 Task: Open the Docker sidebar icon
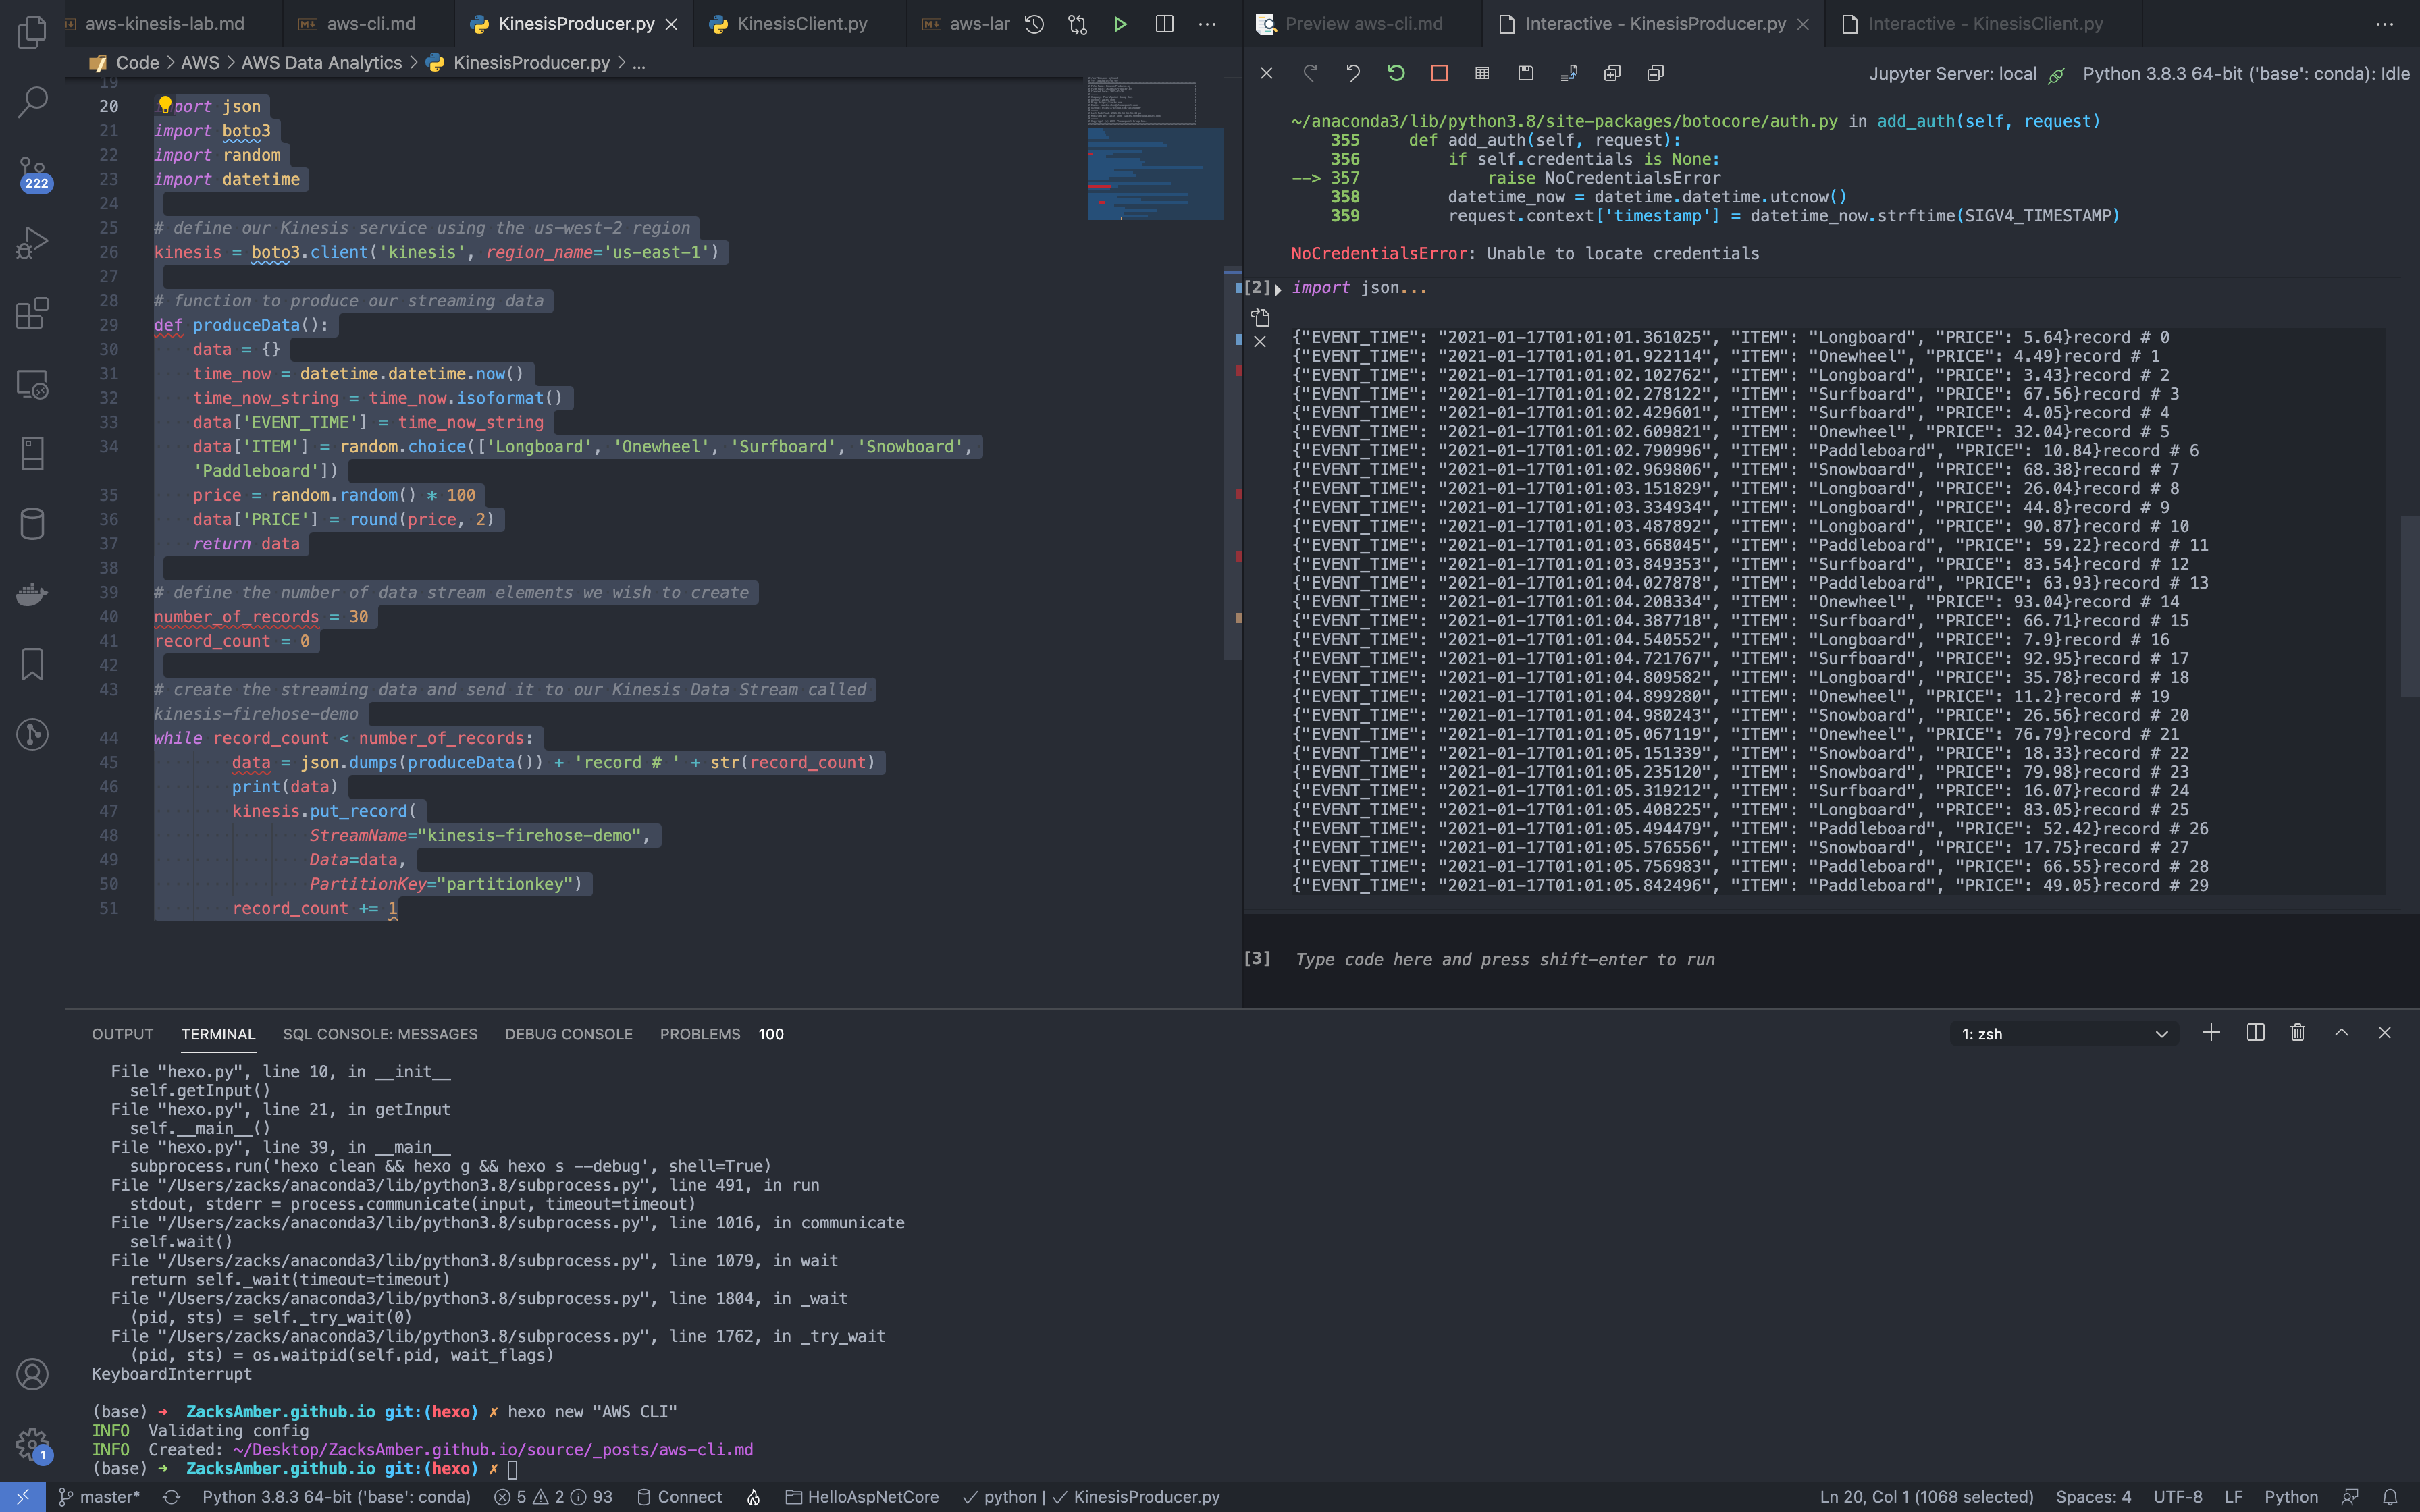[x=32, y=594]
